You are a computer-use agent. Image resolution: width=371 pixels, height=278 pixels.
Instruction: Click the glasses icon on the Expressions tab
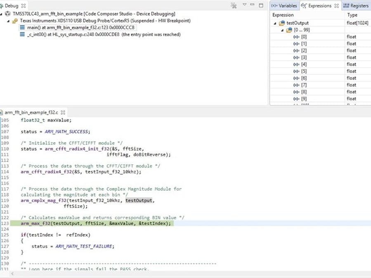304,5
